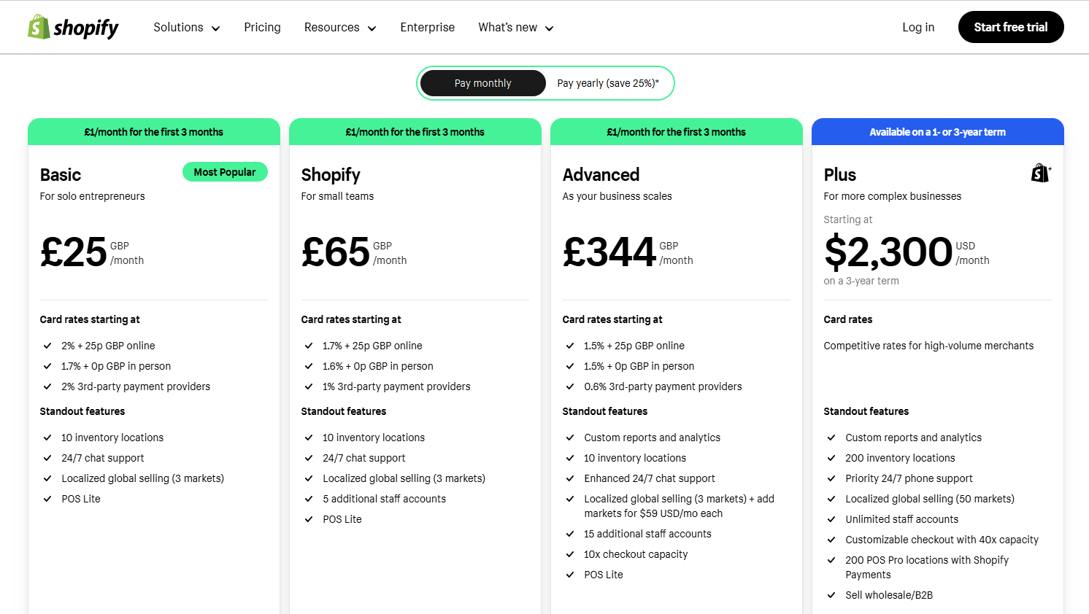Expand the Resources dropdown chevron
This screenshot has width=1089, height=614.
click(x=372, y=28)
